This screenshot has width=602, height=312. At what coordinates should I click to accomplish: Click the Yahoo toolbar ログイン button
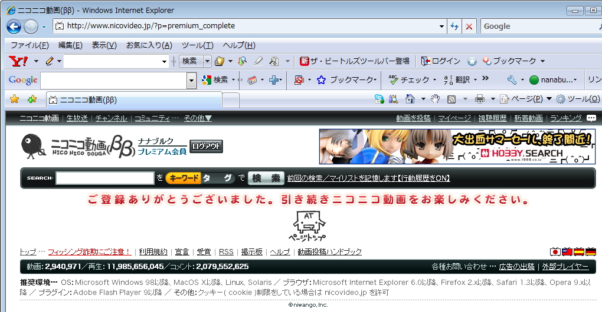[441, 61]
